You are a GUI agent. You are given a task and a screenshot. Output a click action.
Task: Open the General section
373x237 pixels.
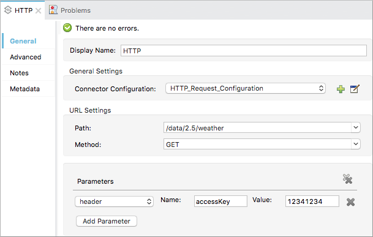tap(23, 41)
